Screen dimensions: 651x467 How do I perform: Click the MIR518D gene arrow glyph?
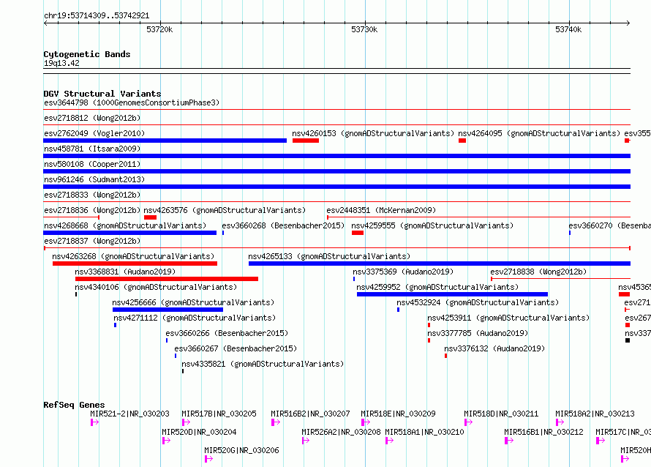[x=468, y=422]
